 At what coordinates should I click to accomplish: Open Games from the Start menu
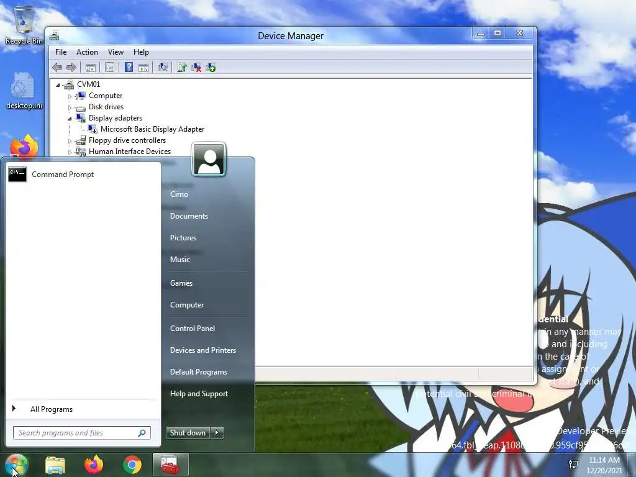coord(181,283)
